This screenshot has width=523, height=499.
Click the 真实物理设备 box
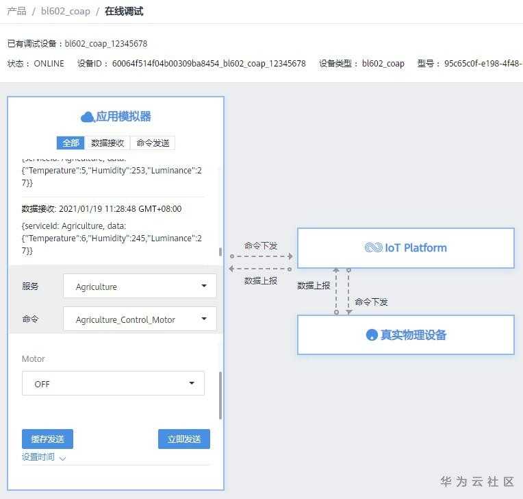point(405,334)
